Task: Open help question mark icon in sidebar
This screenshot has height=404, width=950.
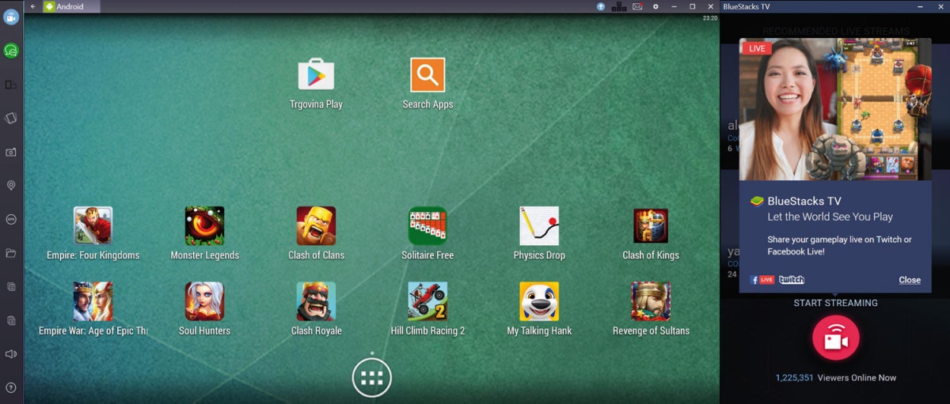Action: point(11,387)
